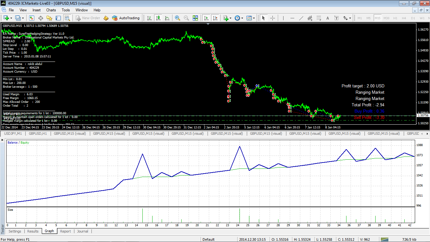Viewport: 430px width, 242px height.
Task: Expand the Indicators list dropdown arrow
Action: [231, 18]
